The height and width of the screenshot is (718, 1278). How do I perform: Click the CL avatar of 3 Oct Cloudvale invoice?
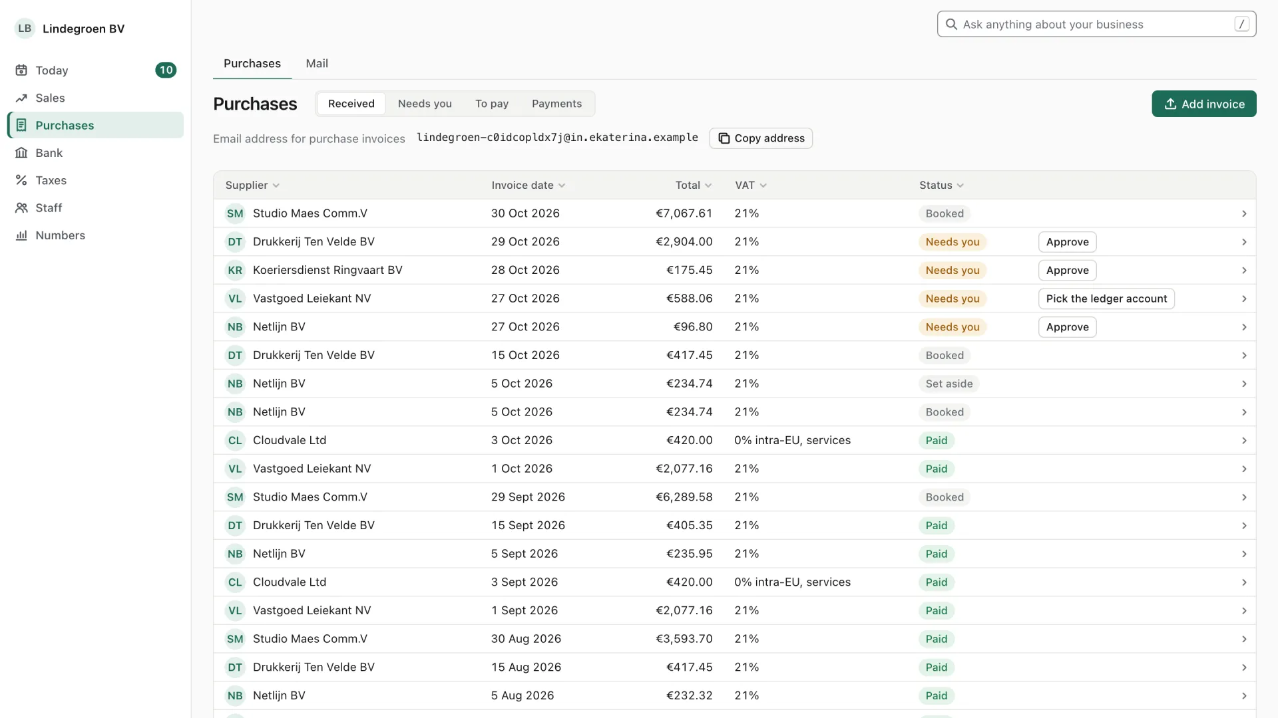click(235, 440)
